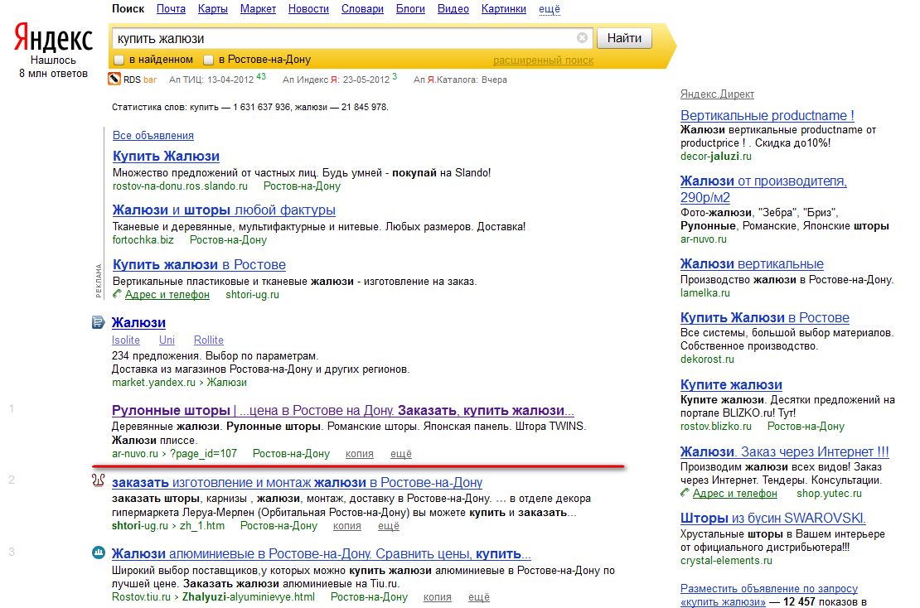
Task: Expand 'ещё' under the shtori-ug.ru result
Action: pos(389,526)
